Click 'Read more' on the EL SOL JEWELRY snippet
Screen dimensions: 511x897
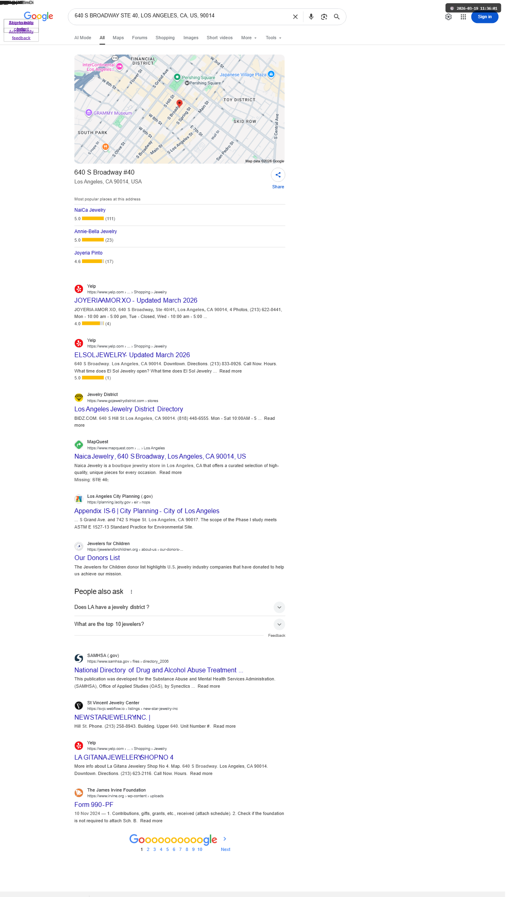point(230,371)
